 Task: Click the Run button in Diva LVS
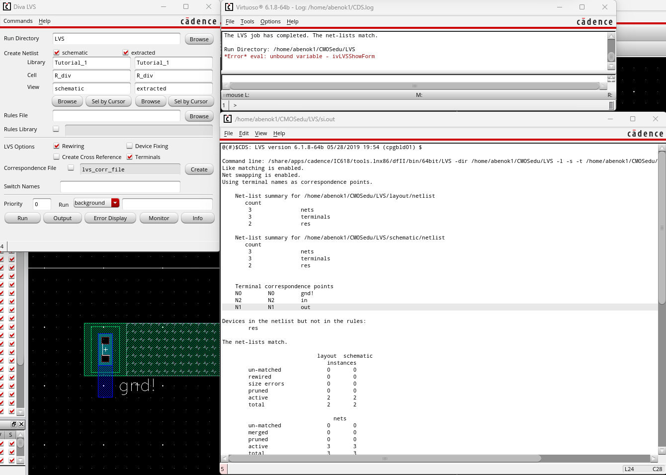(22, 218)
